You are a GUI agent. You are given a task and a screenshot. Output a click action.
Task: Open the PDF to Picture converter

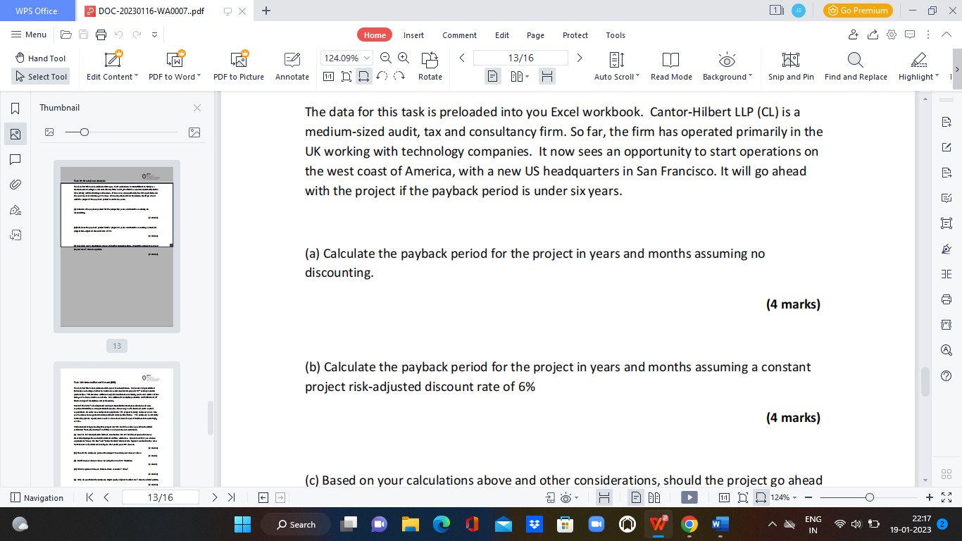[239, 64]
